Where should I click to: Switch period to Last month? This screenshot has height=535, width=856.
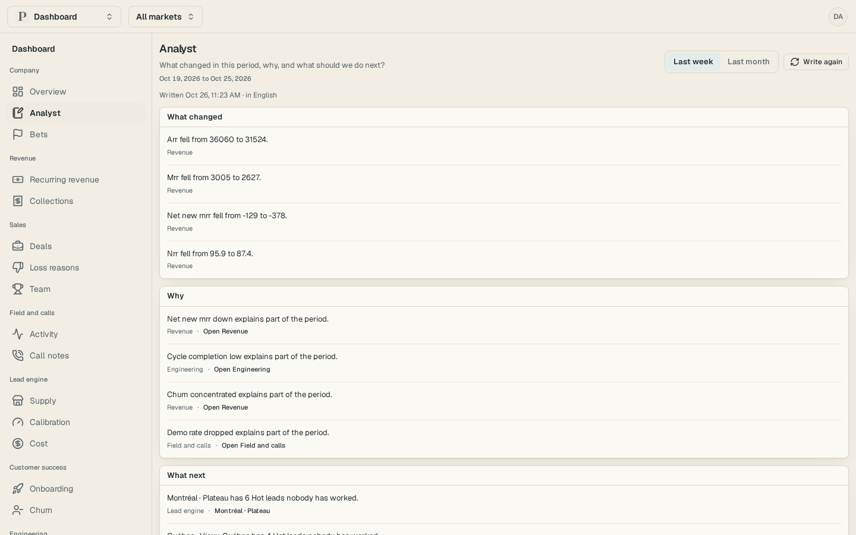click(748, 62)
